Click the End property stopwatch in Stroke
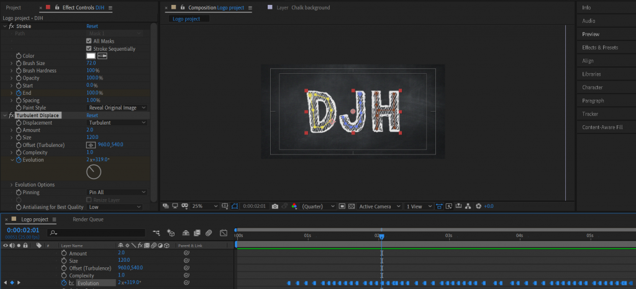The image size is (636, 289). [x=19, y=92]
